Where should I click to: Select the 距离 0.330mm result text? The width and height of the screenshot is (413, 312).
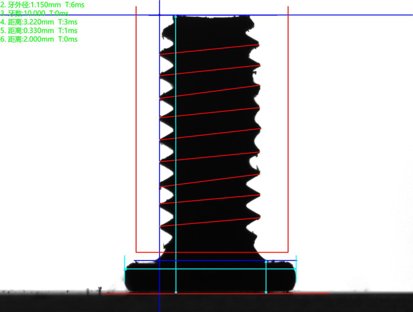[39, 30]
